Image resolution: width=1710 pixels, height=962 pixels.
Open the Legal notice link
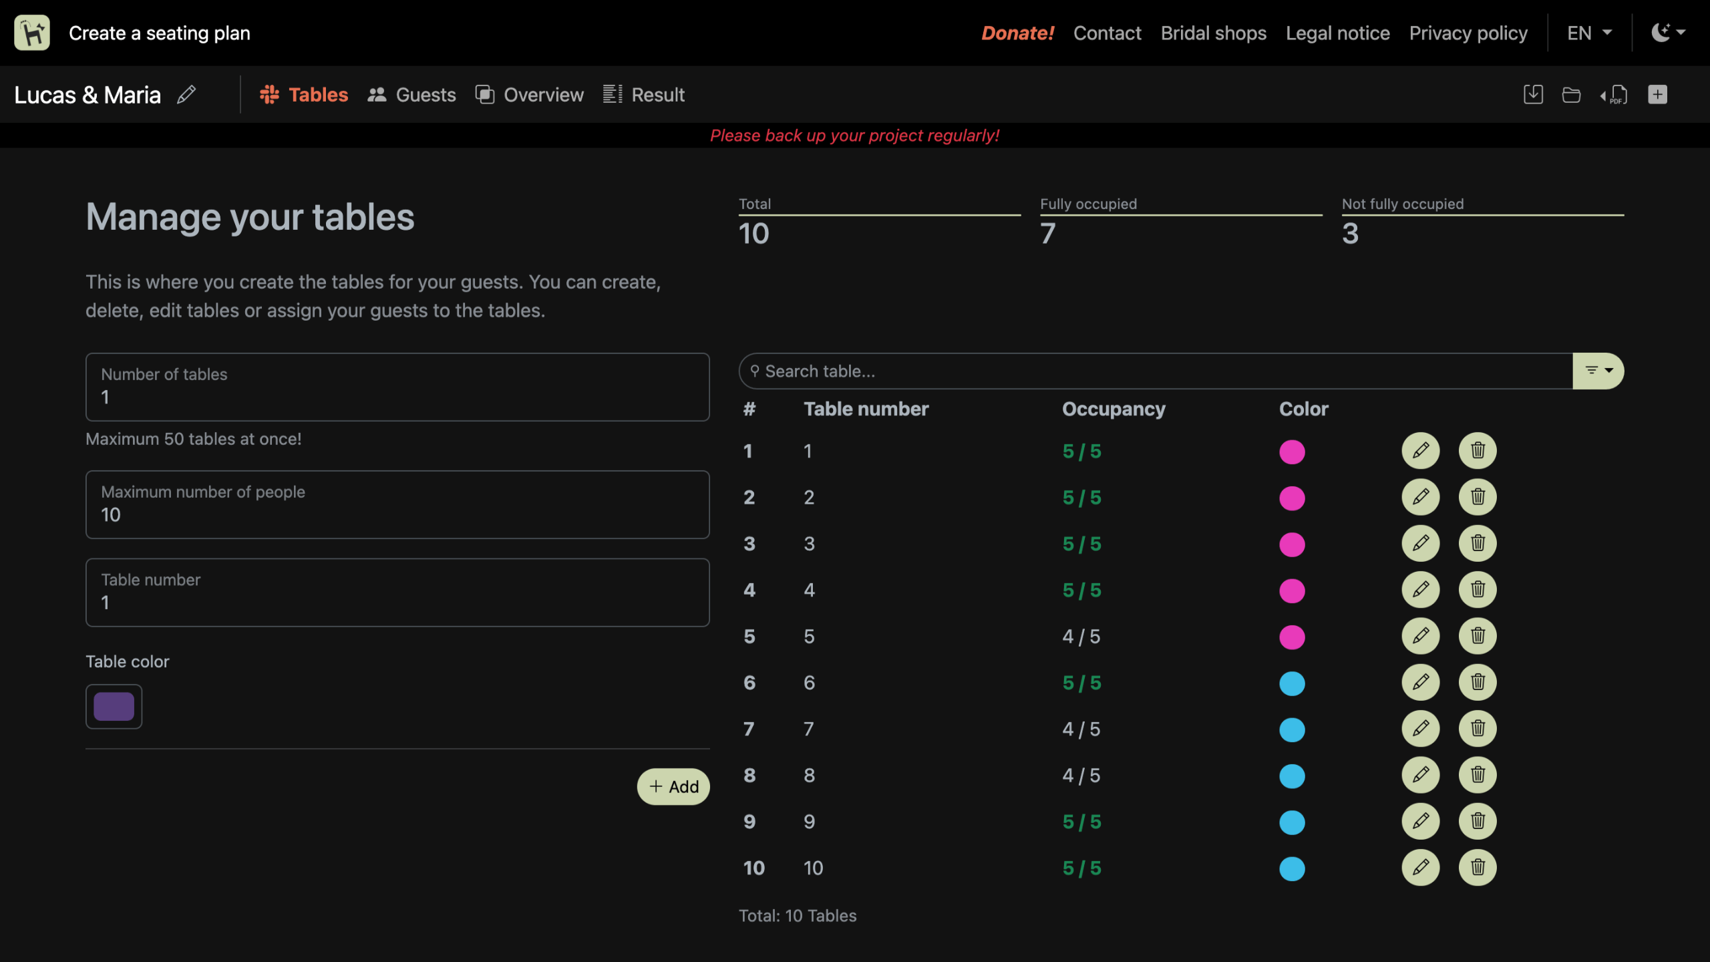(1337, 33)
